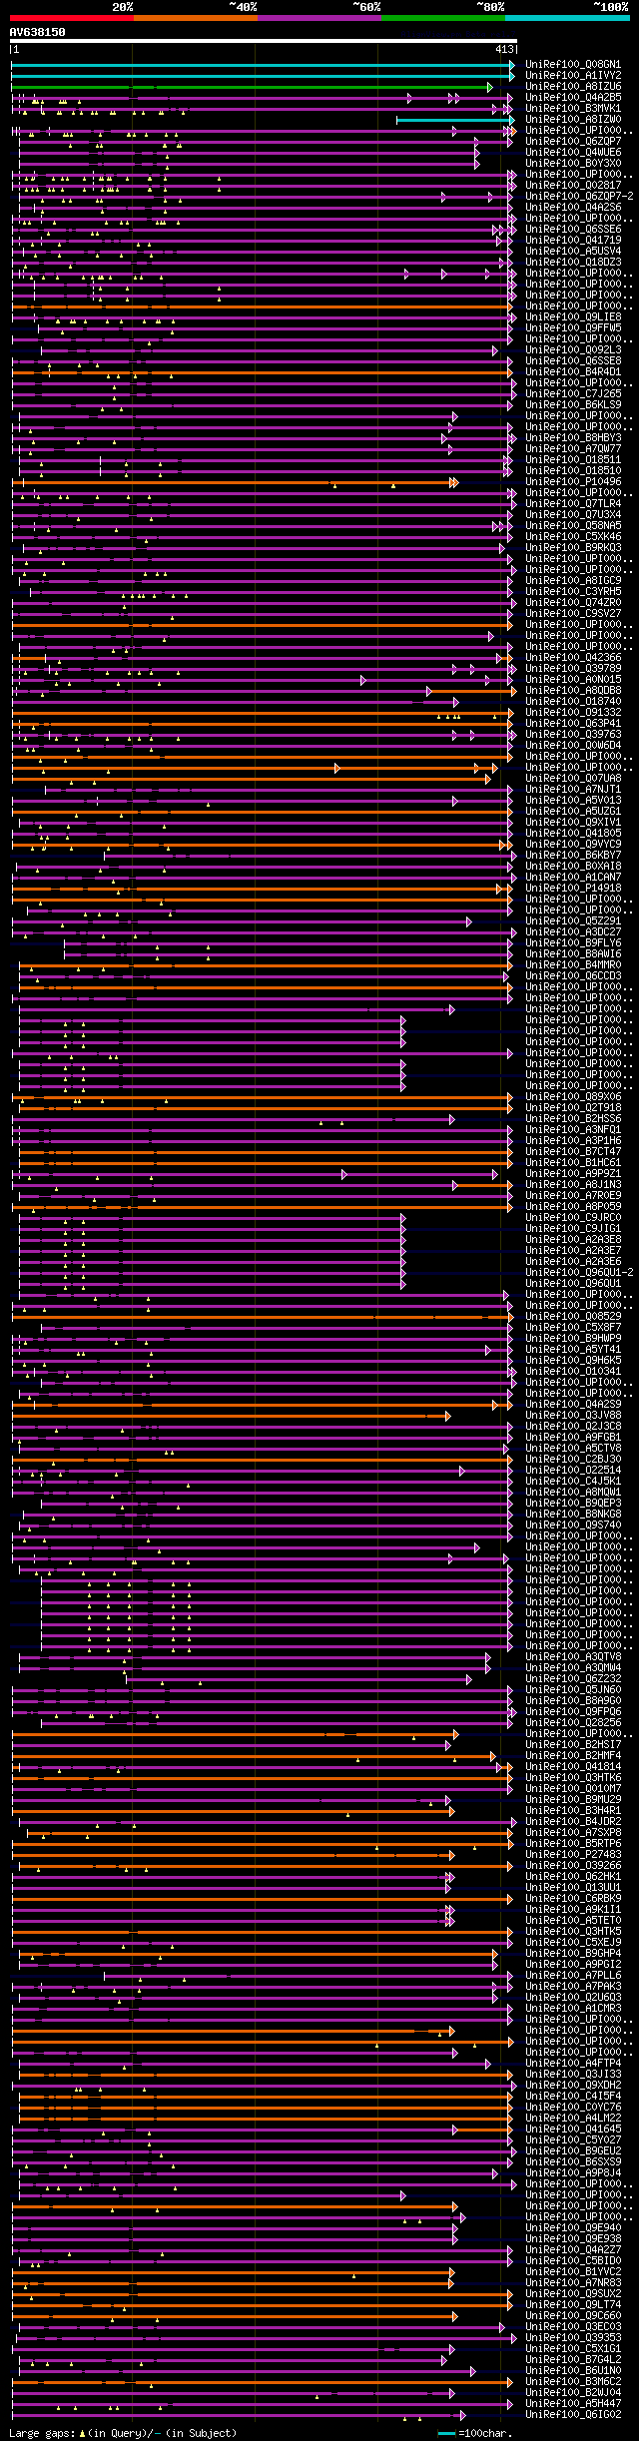Open hit UniRef100_Q4A2B5
639x2441 pixels.
click(x=573, y=98)
